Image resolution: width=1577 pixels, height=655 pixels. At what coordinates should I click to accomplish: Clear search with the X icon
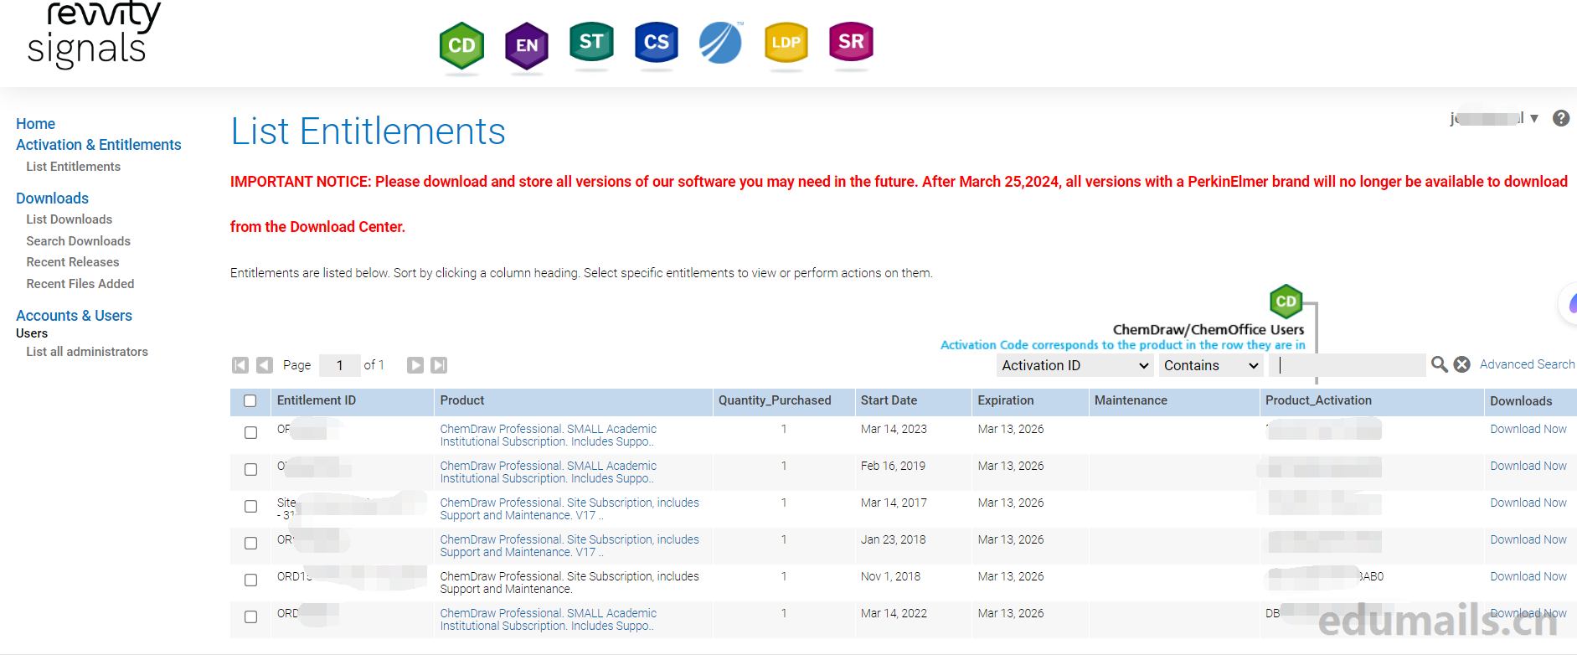[x=1462, y=364]
